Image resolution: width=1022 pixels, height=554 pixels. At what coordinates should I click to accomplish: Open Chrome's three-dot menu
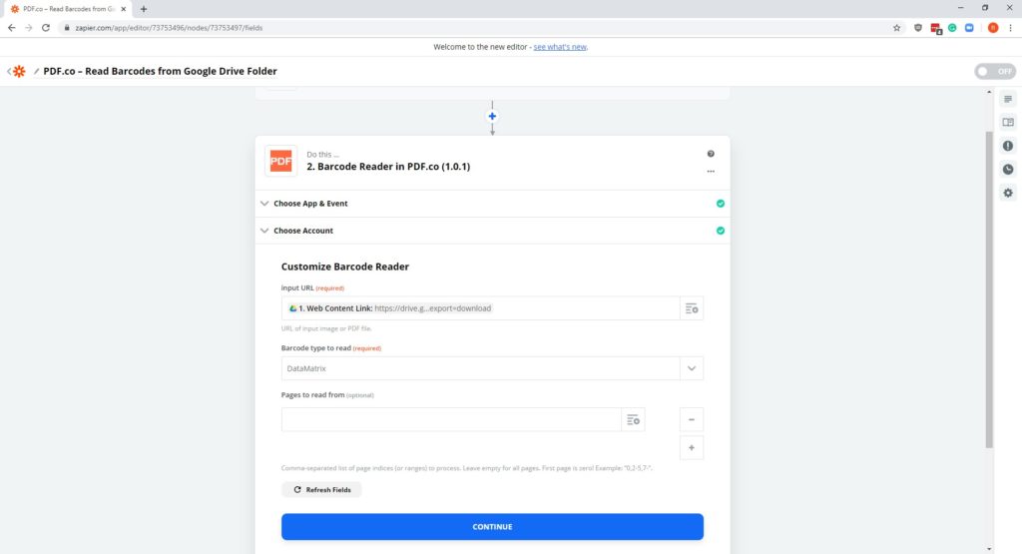pyautogui.click(x=1010, y=28)
